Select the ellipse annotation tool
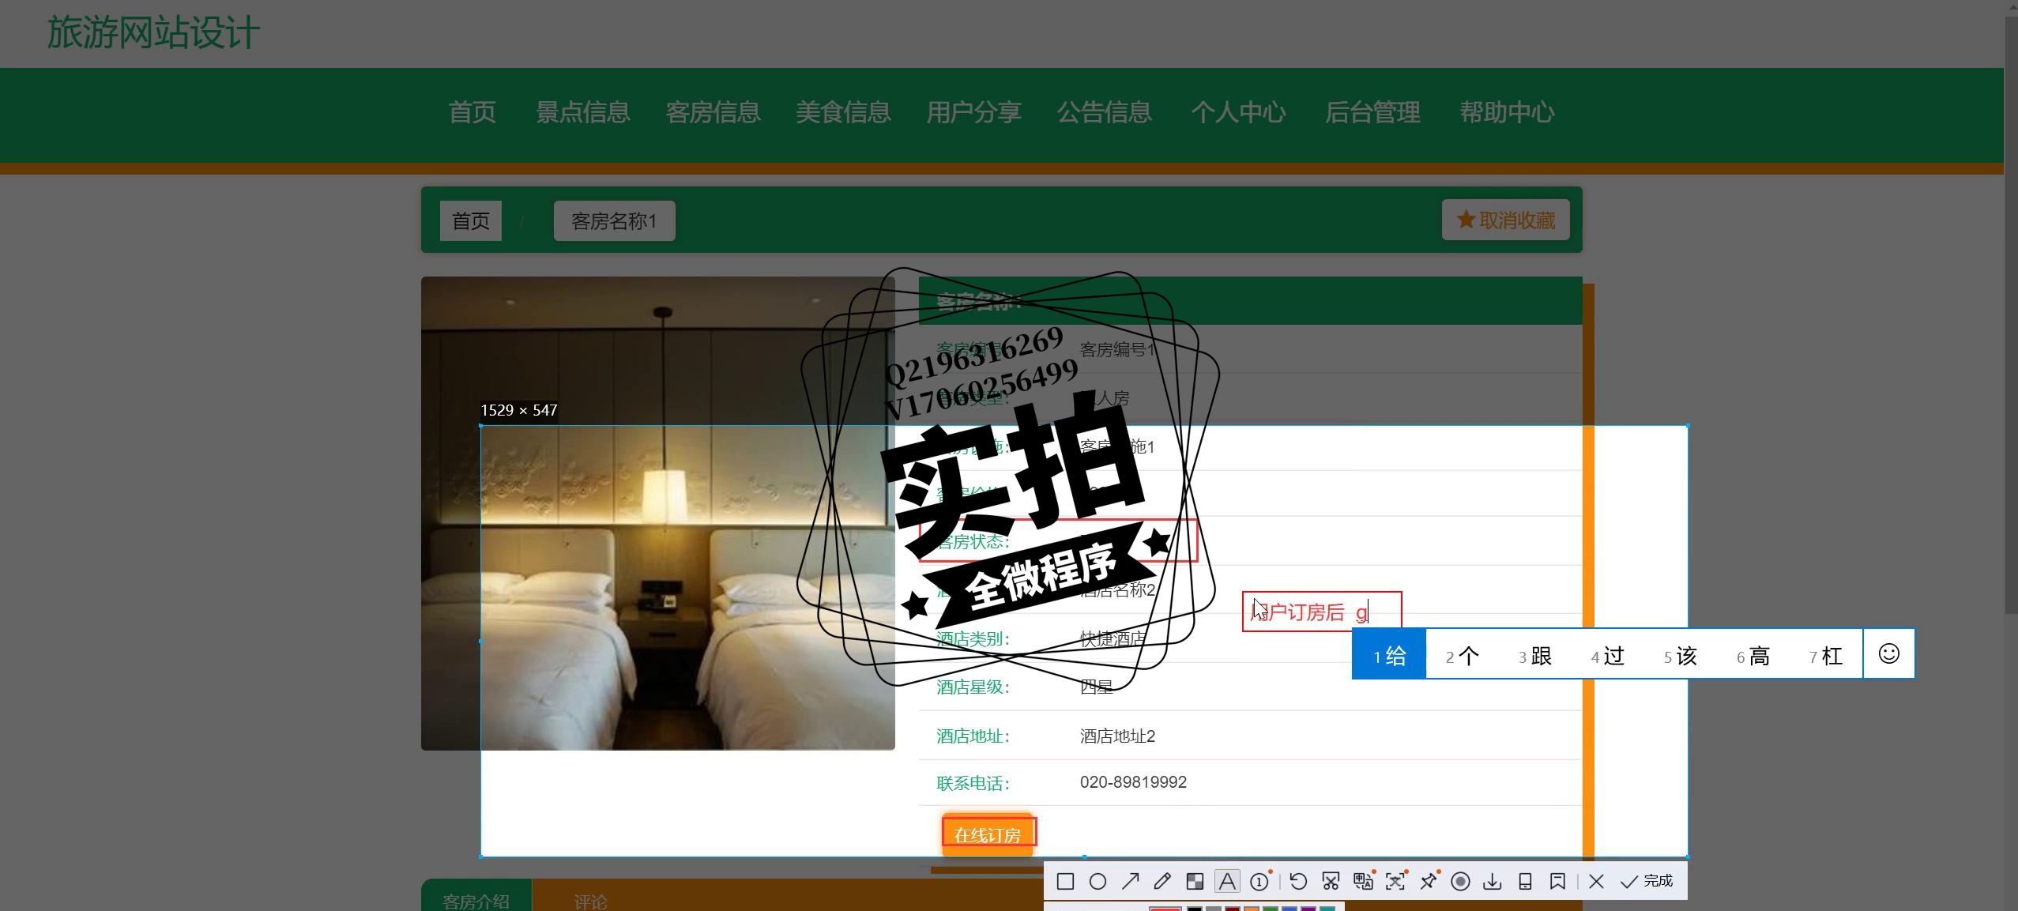 pyautogui.click(x=1097, y=881)
